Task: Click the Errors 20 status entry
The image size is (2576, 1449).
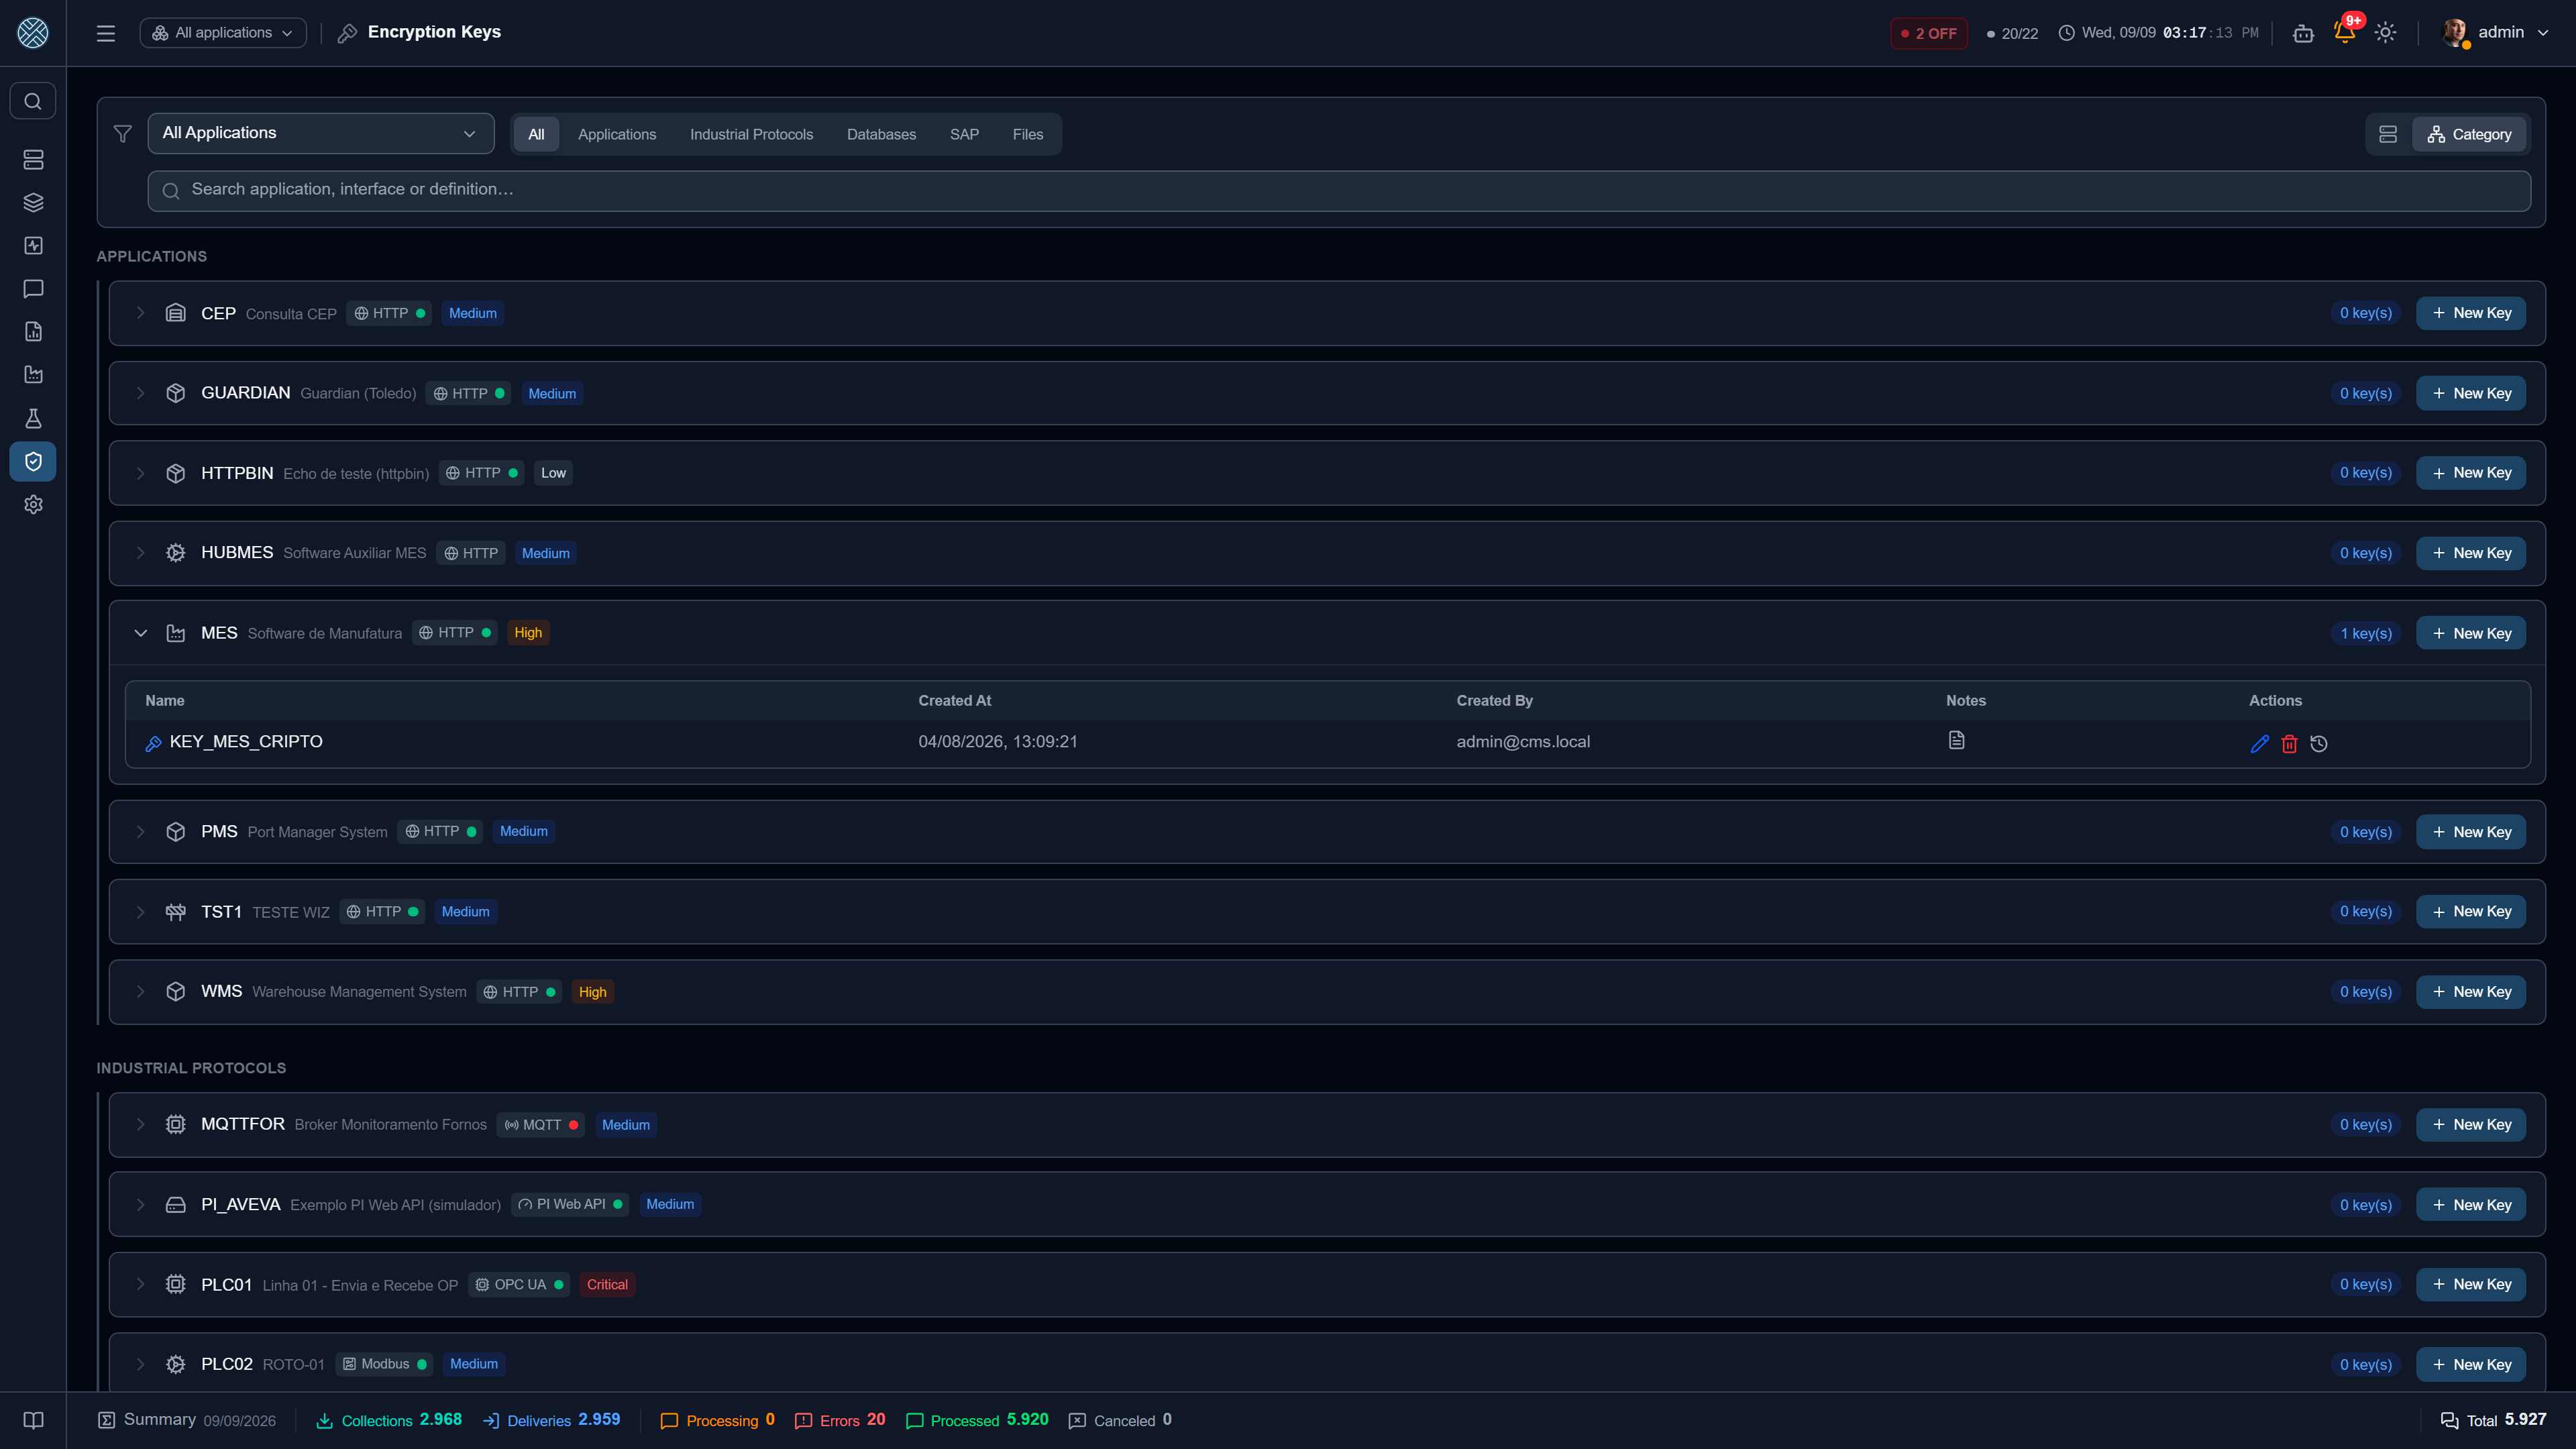Action: (840, 1420)
